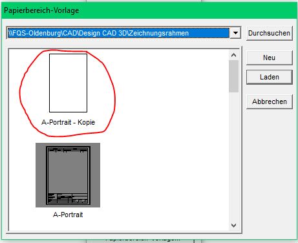Click the title block inside the A-Portrait preview

pos(68,198)
